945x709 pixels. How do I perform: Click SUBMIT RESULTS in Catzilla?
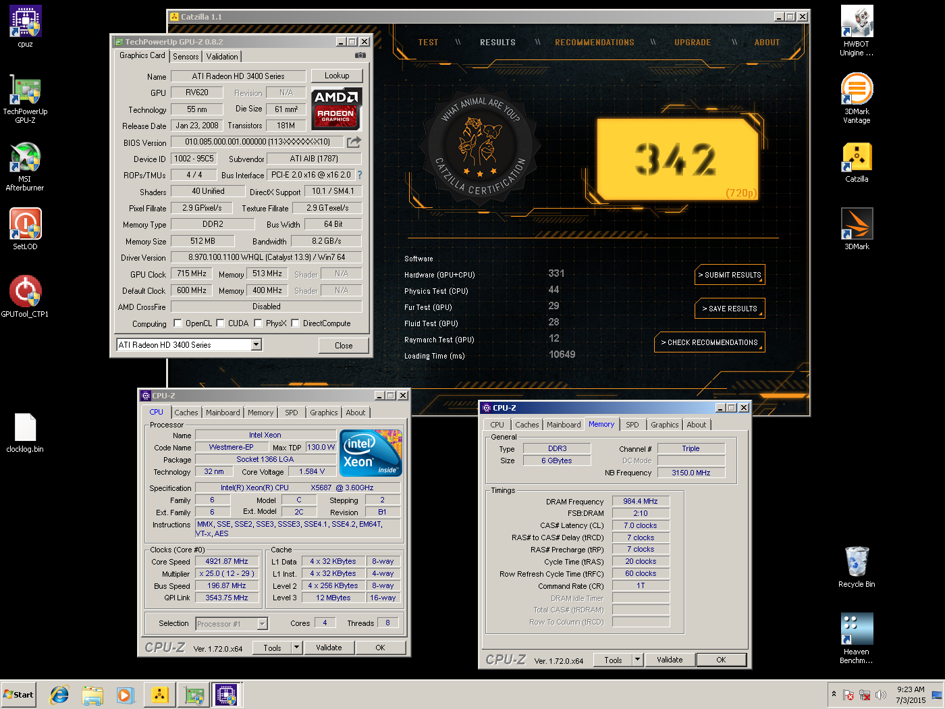(730, 275)
